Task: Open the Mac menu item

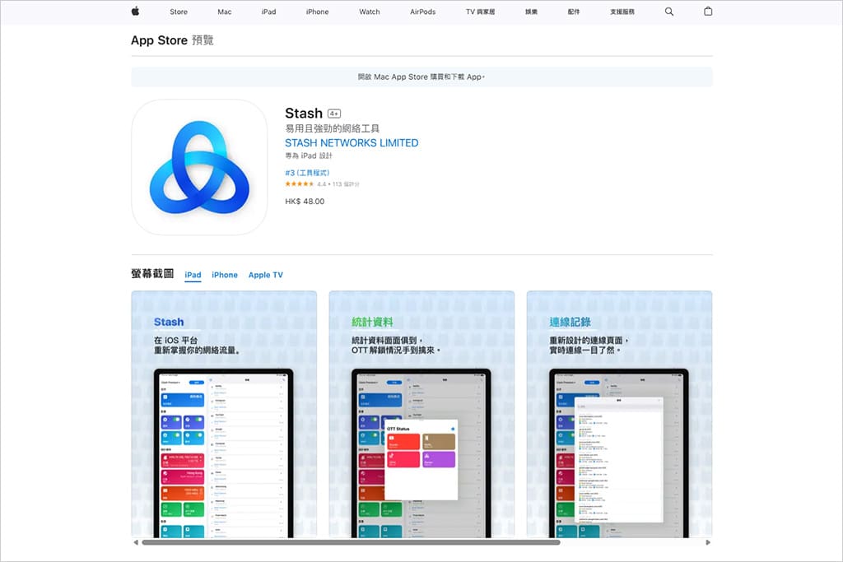Action: 225,12
